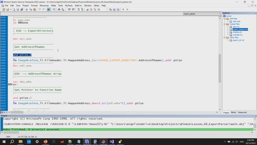Open Windows taskbar search
The height and width of the screenshot is (145, 257).
pyautogui.click(x=12, y=141)
